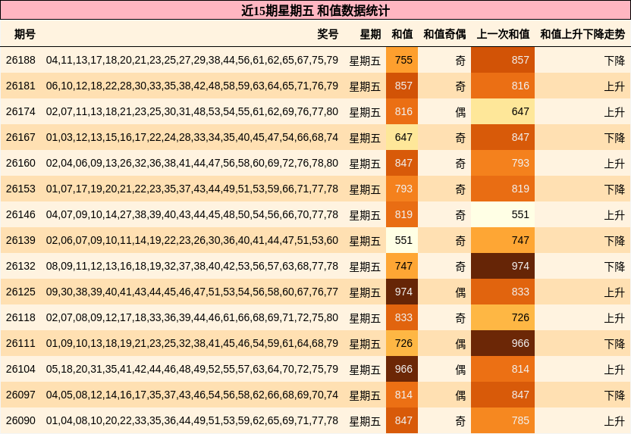This screenshot has height=434, width=631.
Task: Select issue number 26090
Action: tap(21, 420)
